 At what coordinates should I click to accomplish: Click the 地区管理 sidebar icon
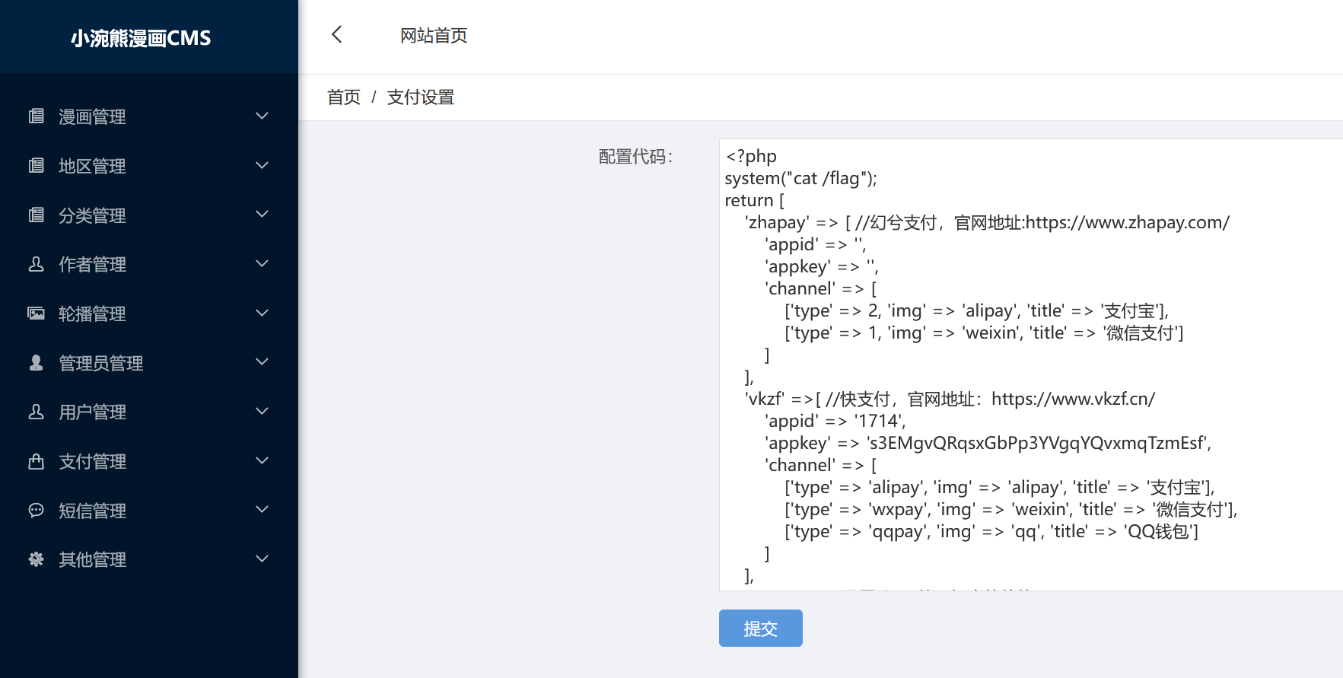[36, 165]
